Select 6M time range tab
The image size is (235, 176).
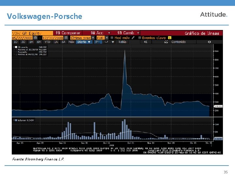[x=39, y=42]
